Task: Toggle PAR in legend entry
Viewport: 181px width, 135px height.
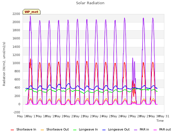Action: click(141, 129)
